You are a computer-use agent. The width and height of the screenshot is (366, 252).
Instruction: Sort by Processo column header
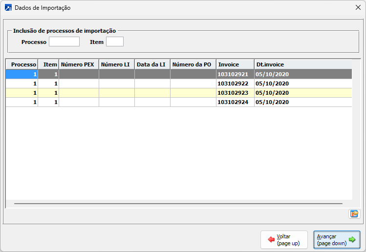[x=22, y=64]
